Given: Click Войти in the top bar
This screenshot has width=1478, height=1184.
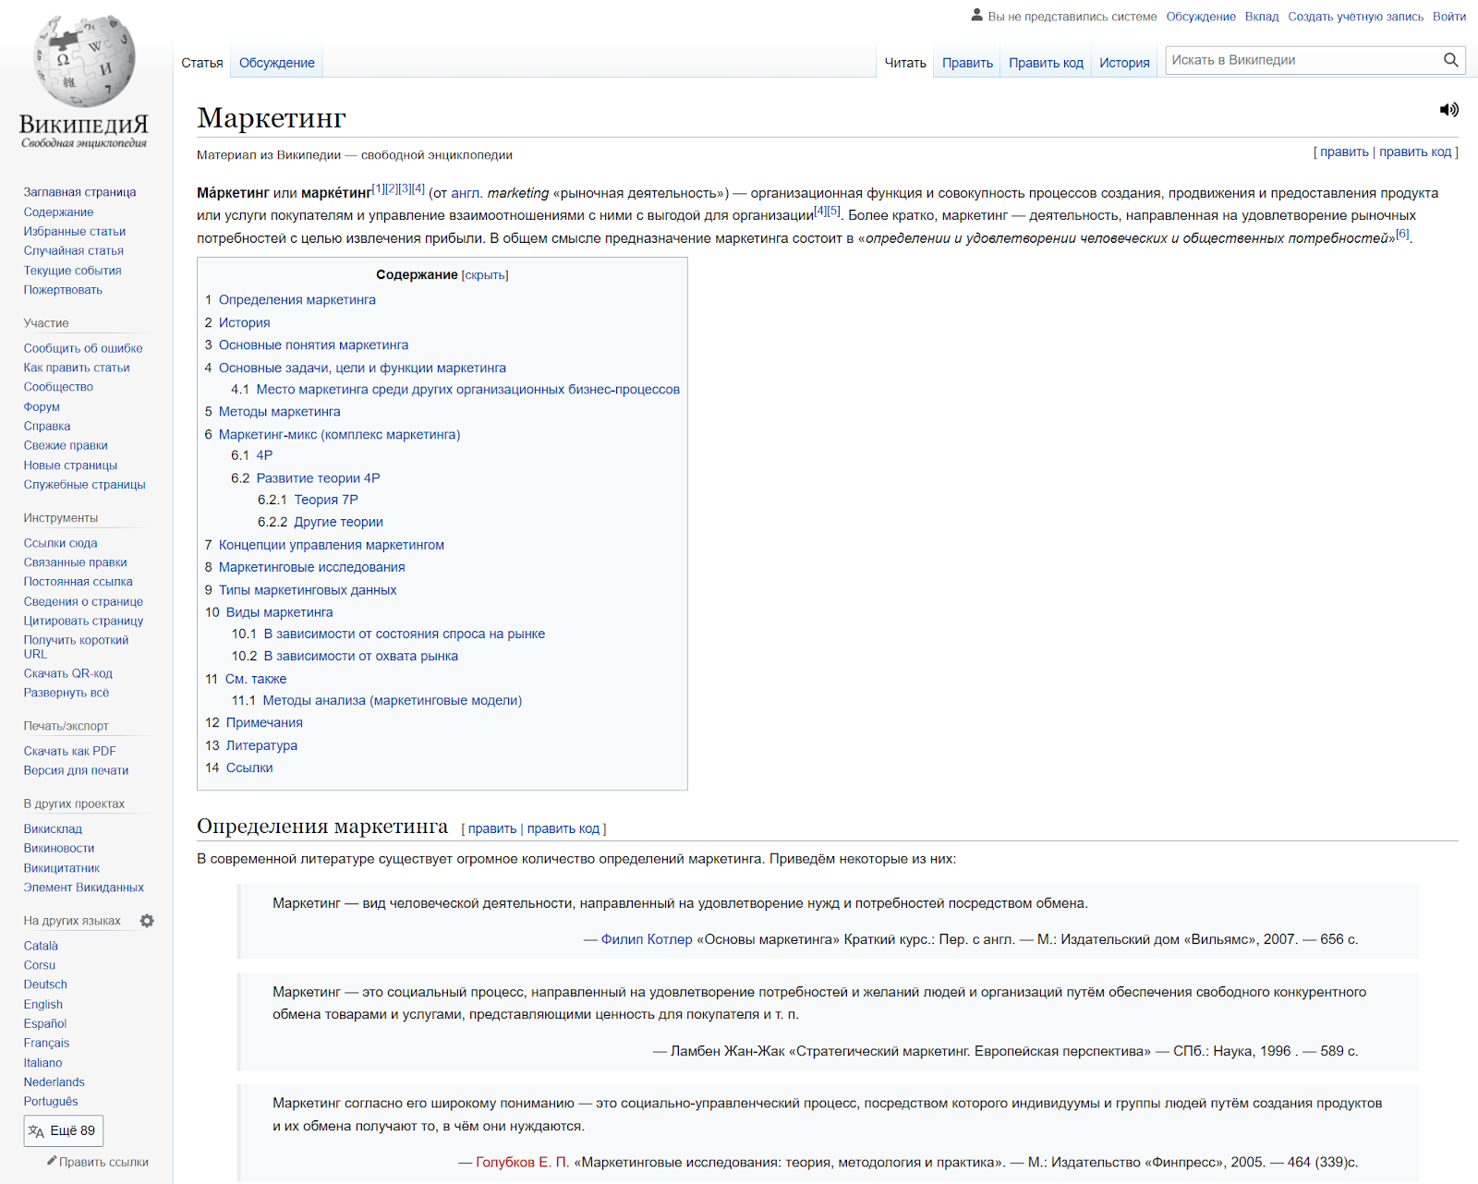Looking at the screenshot, I should 1449,17.
